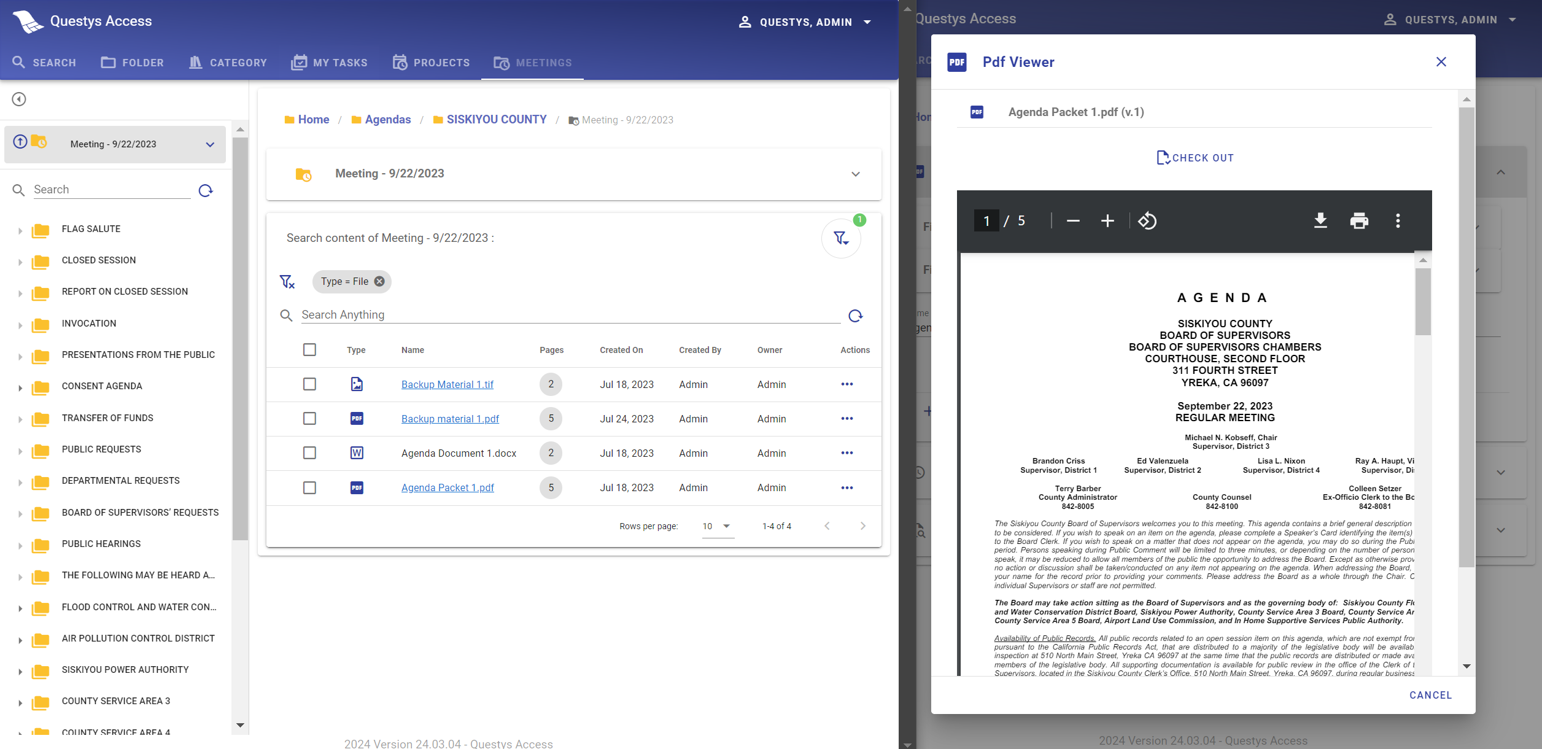Click the PDF viewer print icon

click(1359, 221)
